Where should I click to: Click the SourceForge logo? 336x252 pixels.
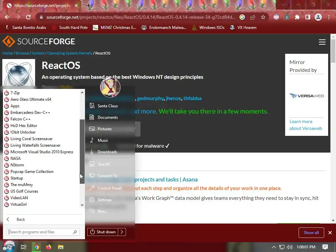point(39,41)
